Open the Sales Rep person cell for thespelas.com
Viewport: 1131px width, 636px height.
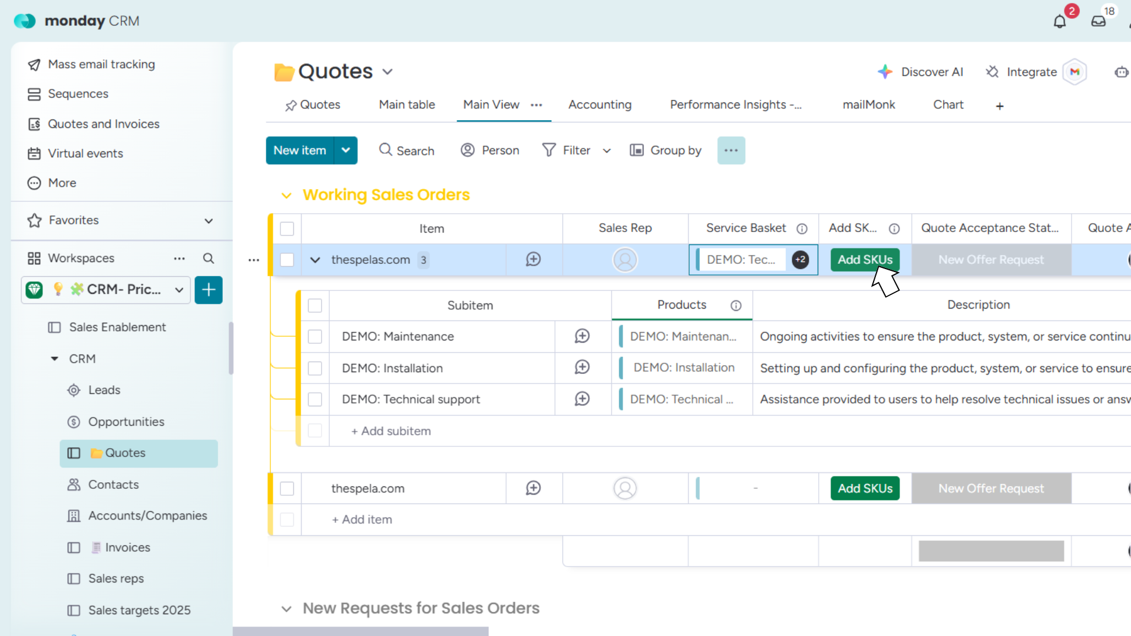click(625, 260)
